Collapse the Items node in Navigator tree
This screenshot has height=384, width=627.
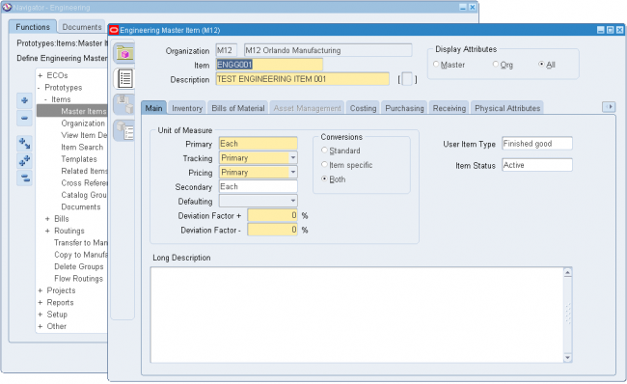(45, 99)
